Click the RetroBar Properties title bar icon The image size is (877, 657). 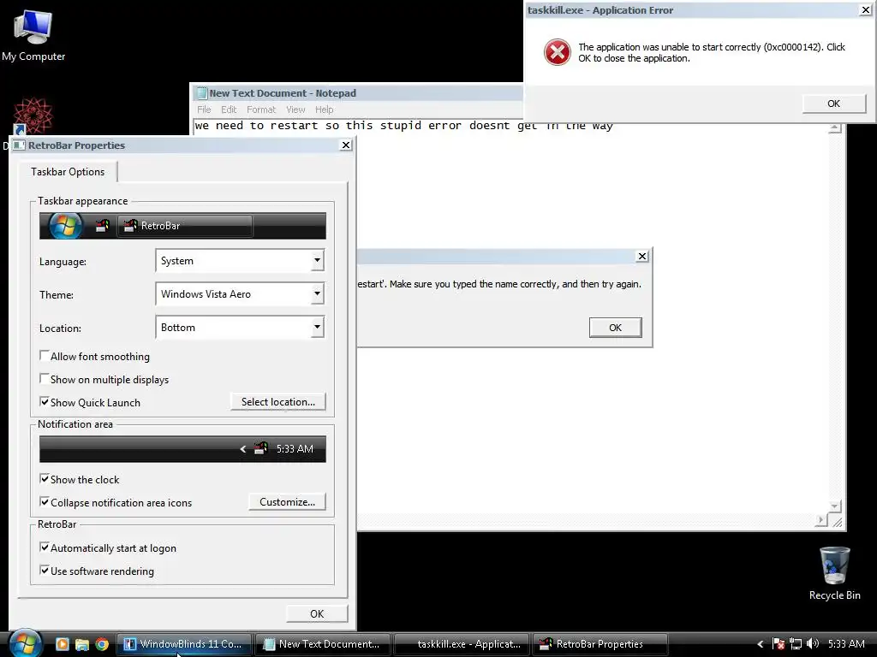[x=19, y=145]
